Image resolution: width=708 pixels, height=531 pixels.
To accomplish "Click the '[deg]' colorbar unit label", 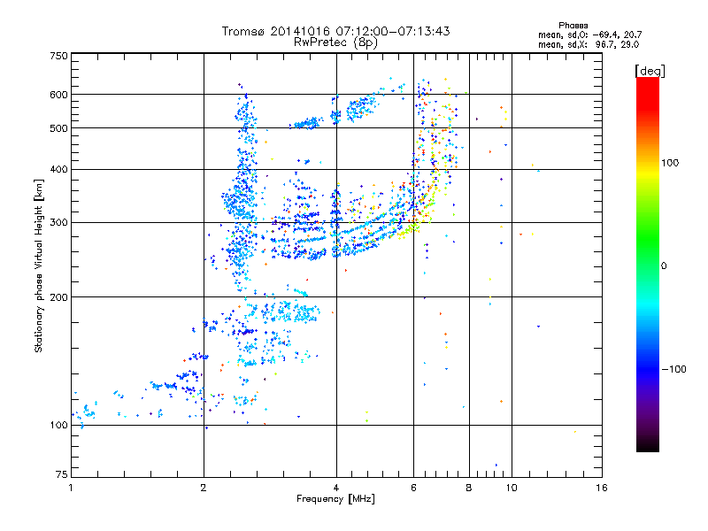I will [650, 71].
